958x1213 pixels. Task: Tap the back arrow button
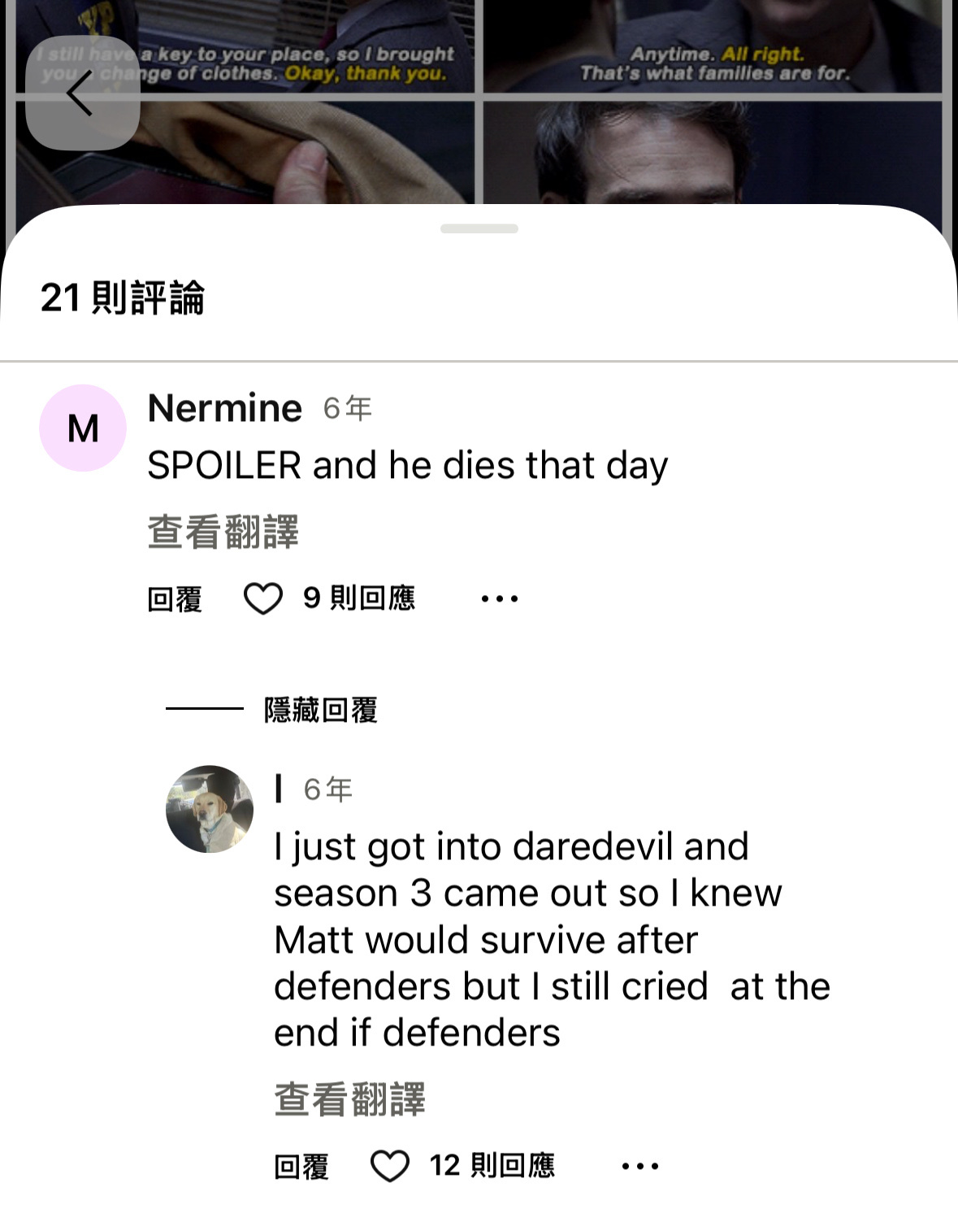82,93
